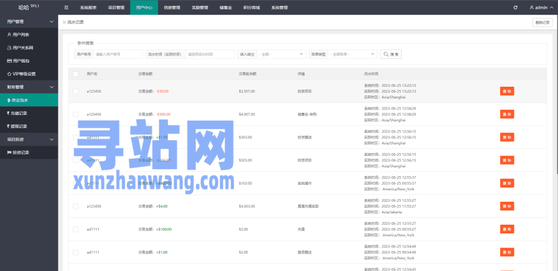The image size is (558, 271).
Task: Focus the 用户账号 input field
Action: (118, 54)
